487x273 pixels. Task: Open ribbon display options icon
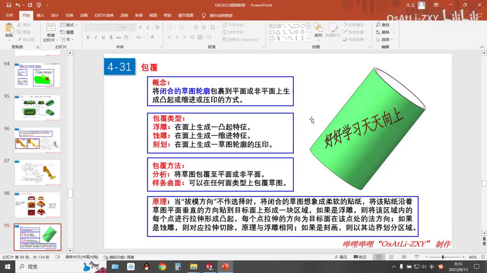pos(437,5)
